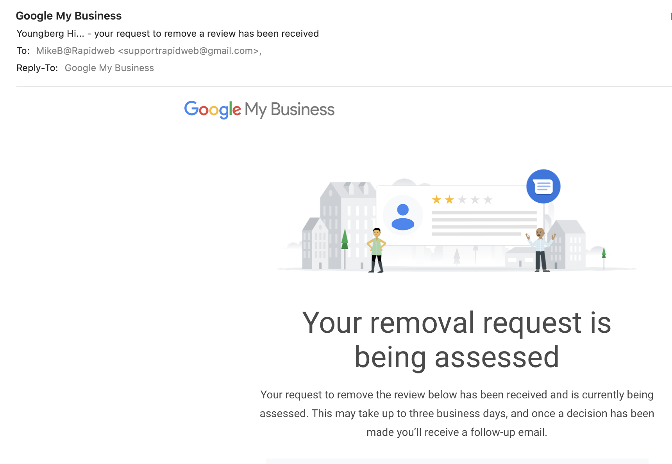Click the second gold rating star
This screenshot has width=672, height=464.
tap(449, 200)
